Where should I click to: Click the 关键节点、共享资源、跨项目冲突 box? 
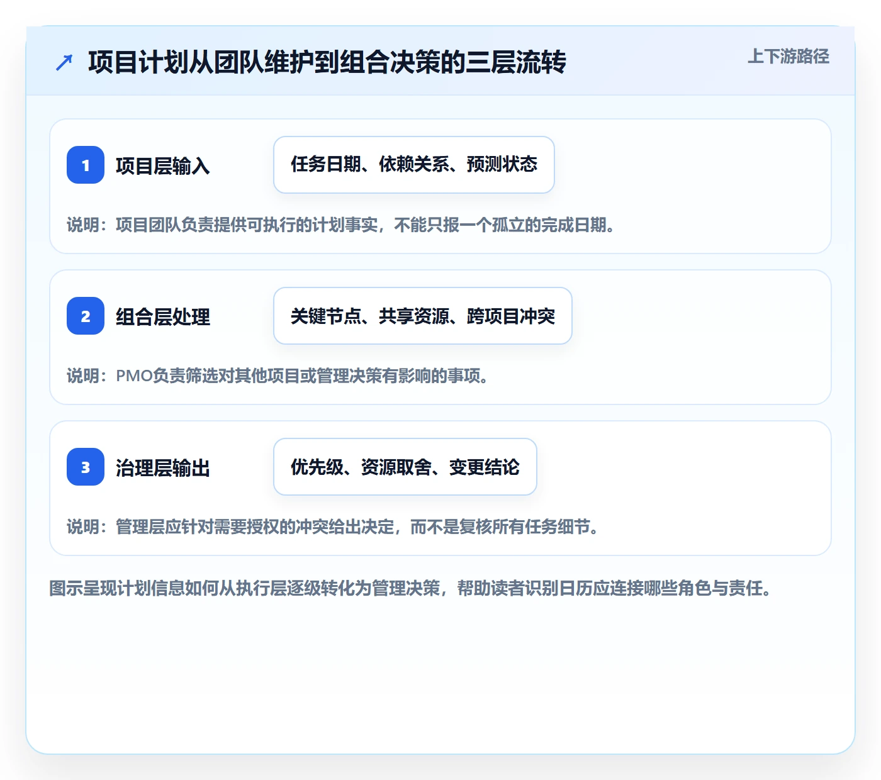pyautogui.click(x=423, y=316)
